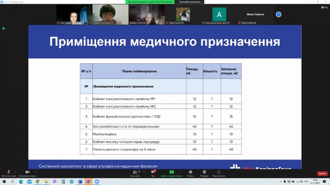Click the 'Площа, м2' column header
The width and height of the screenshot is (330, 185).
click(x=194, y=71)
